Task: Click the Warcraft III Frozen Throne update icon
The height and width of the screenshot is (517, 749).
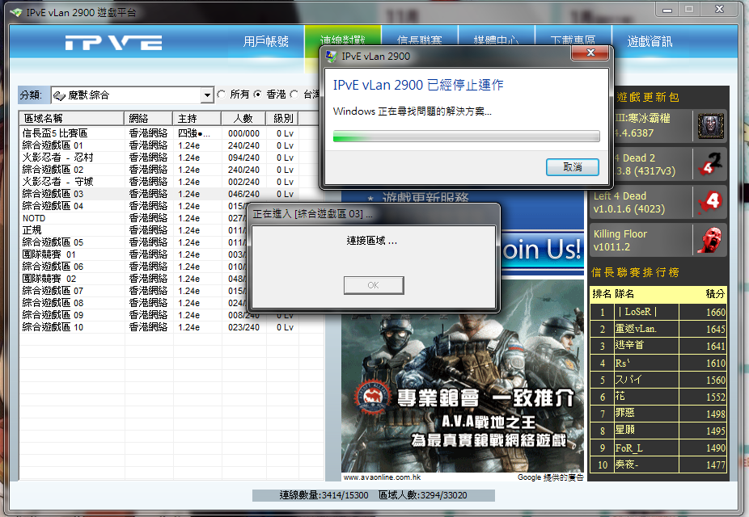Action: point(711,126)
